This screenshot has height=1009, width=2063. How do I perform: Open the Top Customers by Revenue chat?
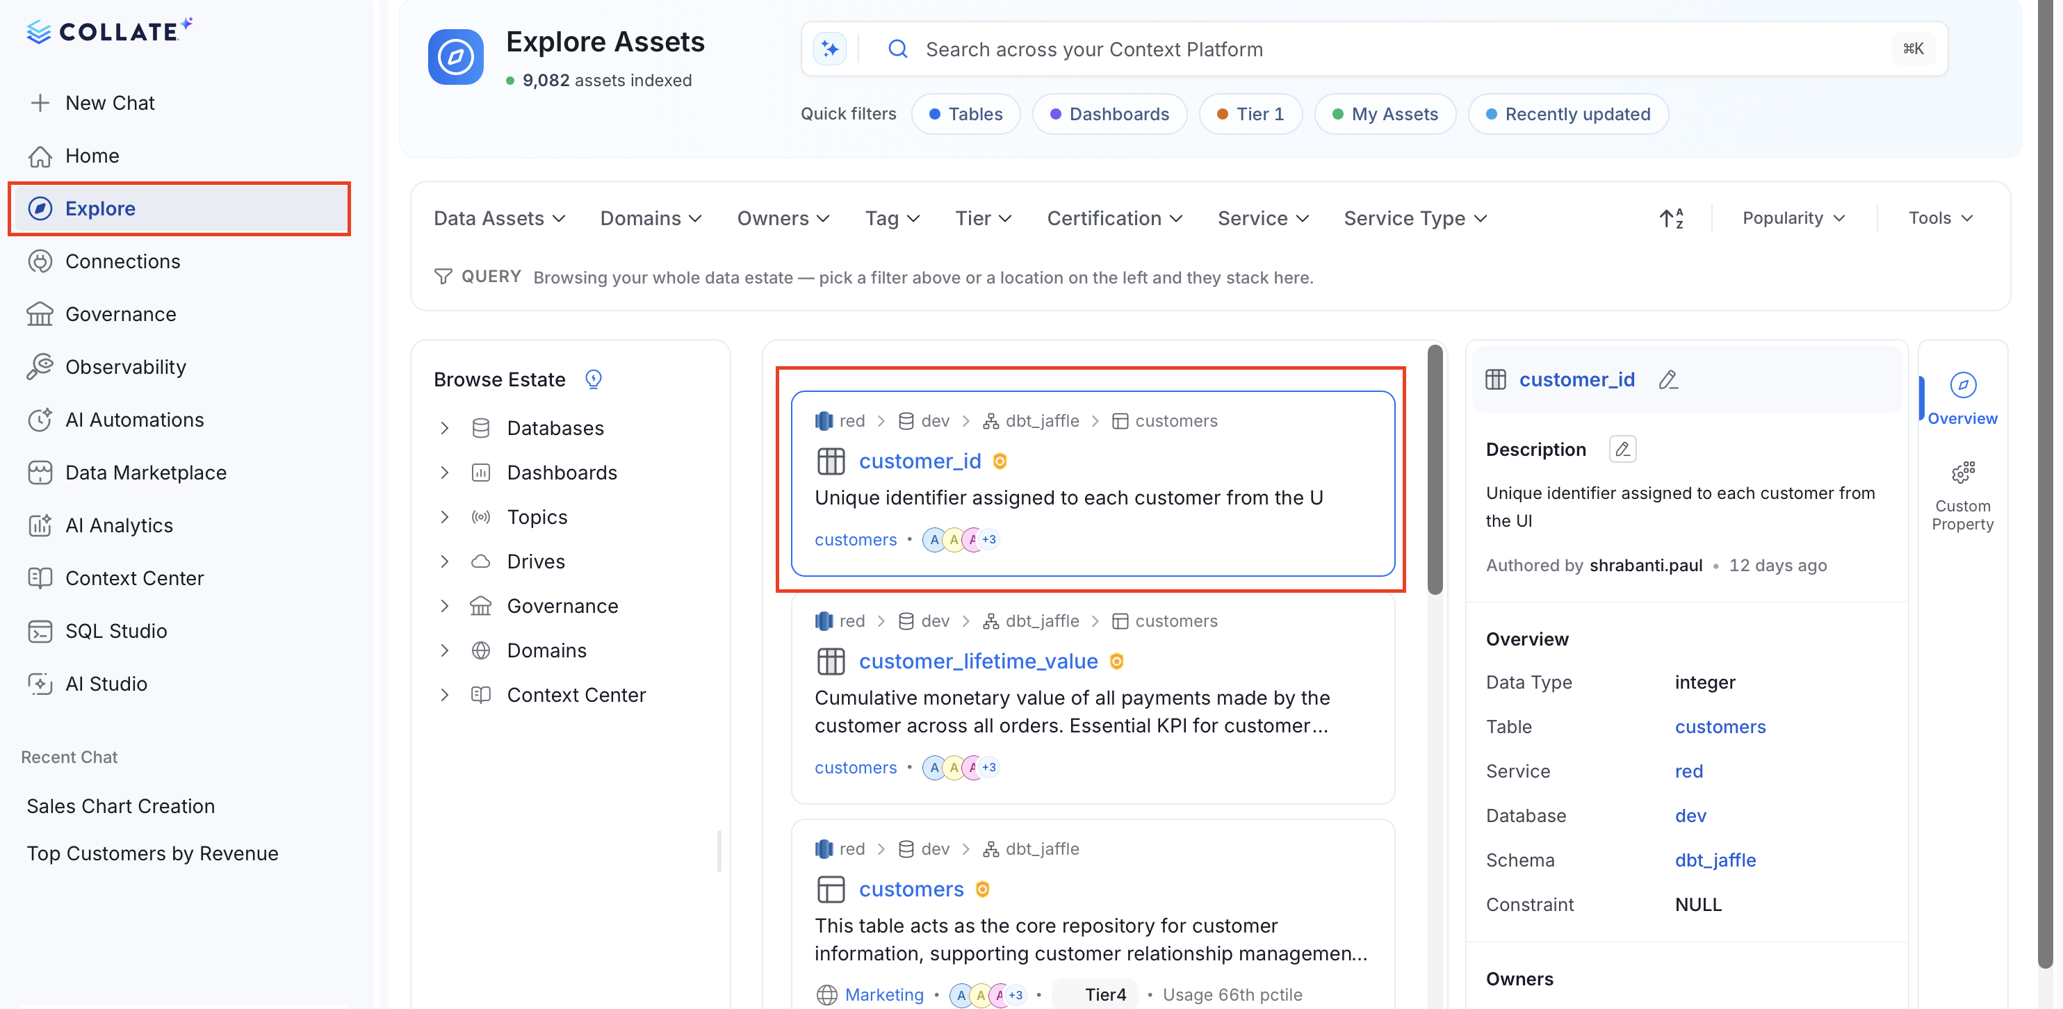152,853
